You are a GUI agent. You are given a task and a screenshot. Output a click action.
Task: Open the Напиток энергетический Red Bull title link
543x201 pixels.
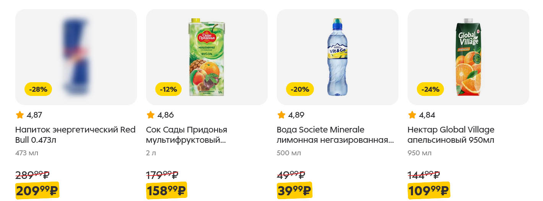(75, 135)
